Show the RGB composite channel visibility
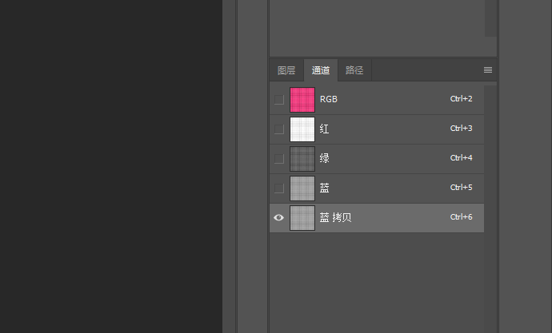Image resolution: width=552 pixels, height=333 pixels. pos(278,100)
